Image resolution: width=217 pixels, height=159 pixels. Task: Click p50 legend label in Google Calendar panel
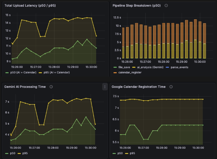pyautogui.click(x=120, y=153)
